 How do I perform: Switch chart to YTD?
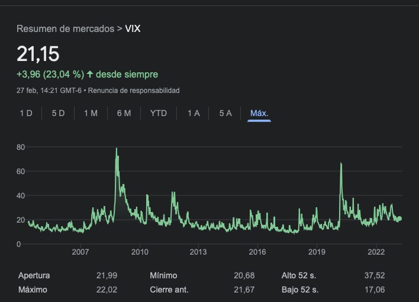(x=158, y=113)
